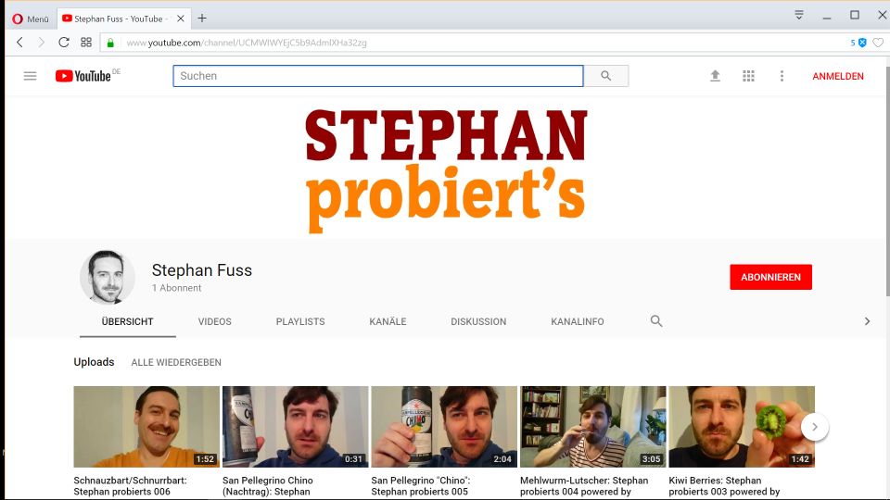The height and width of the screenshot is (500, 890).
Task: Select the ÜBERSICHT tab
Action: 128,321
